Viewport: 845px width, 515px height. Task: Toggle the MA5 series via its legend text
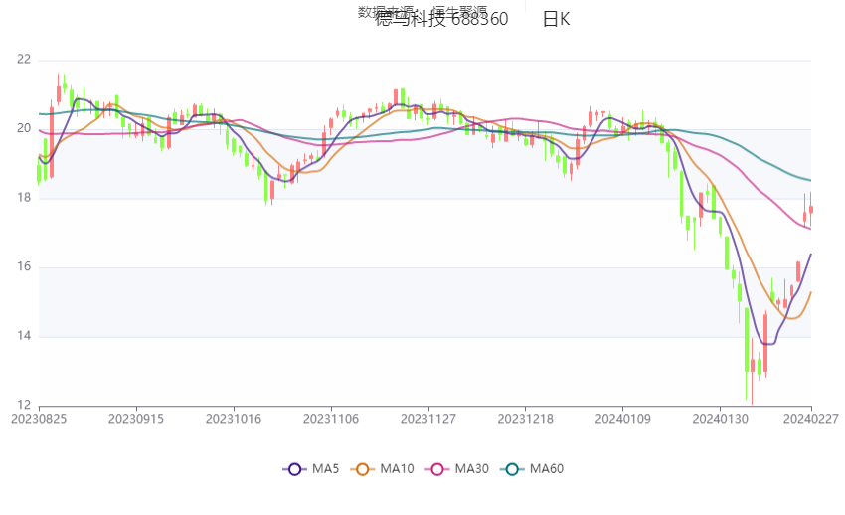point(326,469)
